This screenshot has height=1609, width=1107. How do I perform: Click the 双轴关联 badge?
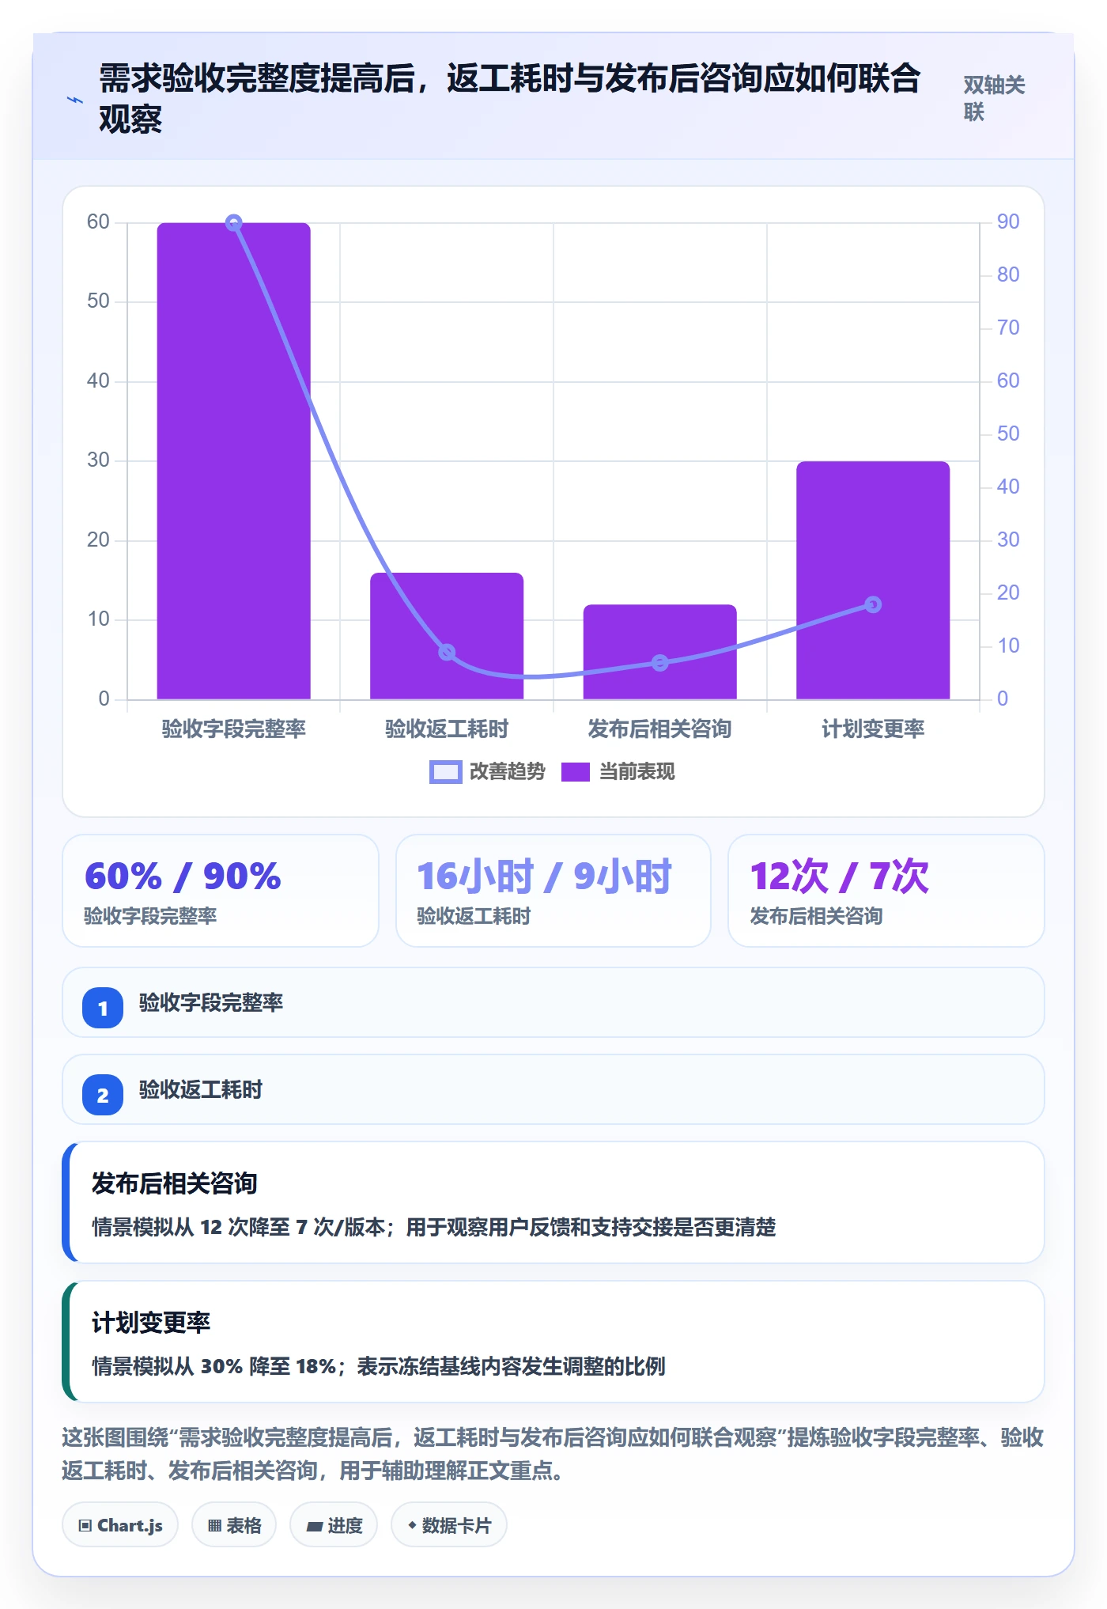click(994, 98)
